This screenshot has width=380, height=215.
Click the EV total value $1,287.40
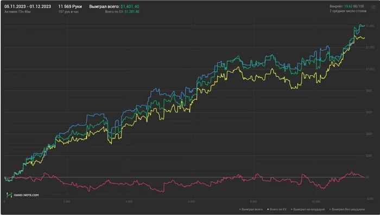point(132,11)
